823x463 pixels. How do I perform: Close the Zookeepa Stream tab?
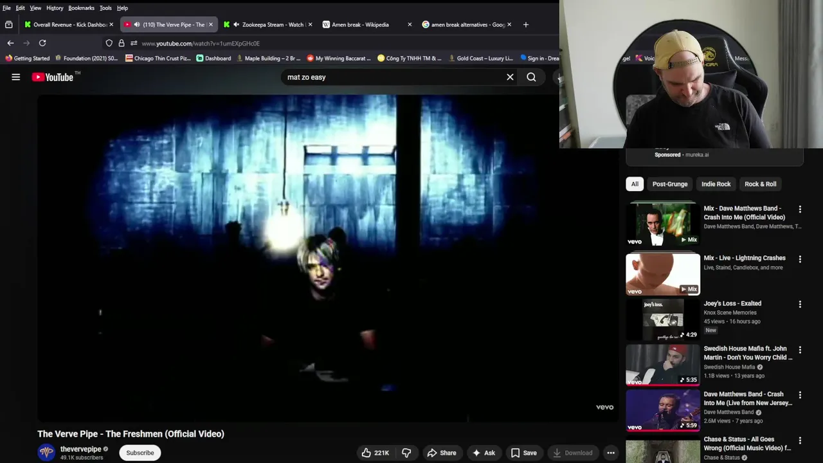click(310, 24)
